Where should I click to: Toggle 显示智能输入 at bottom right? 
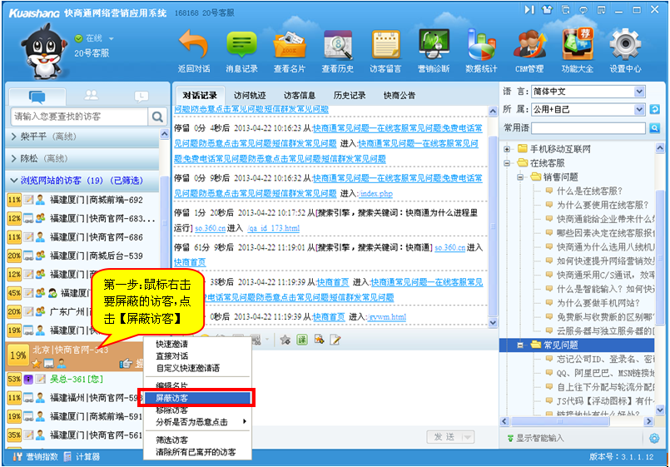[x=538, y=439]
